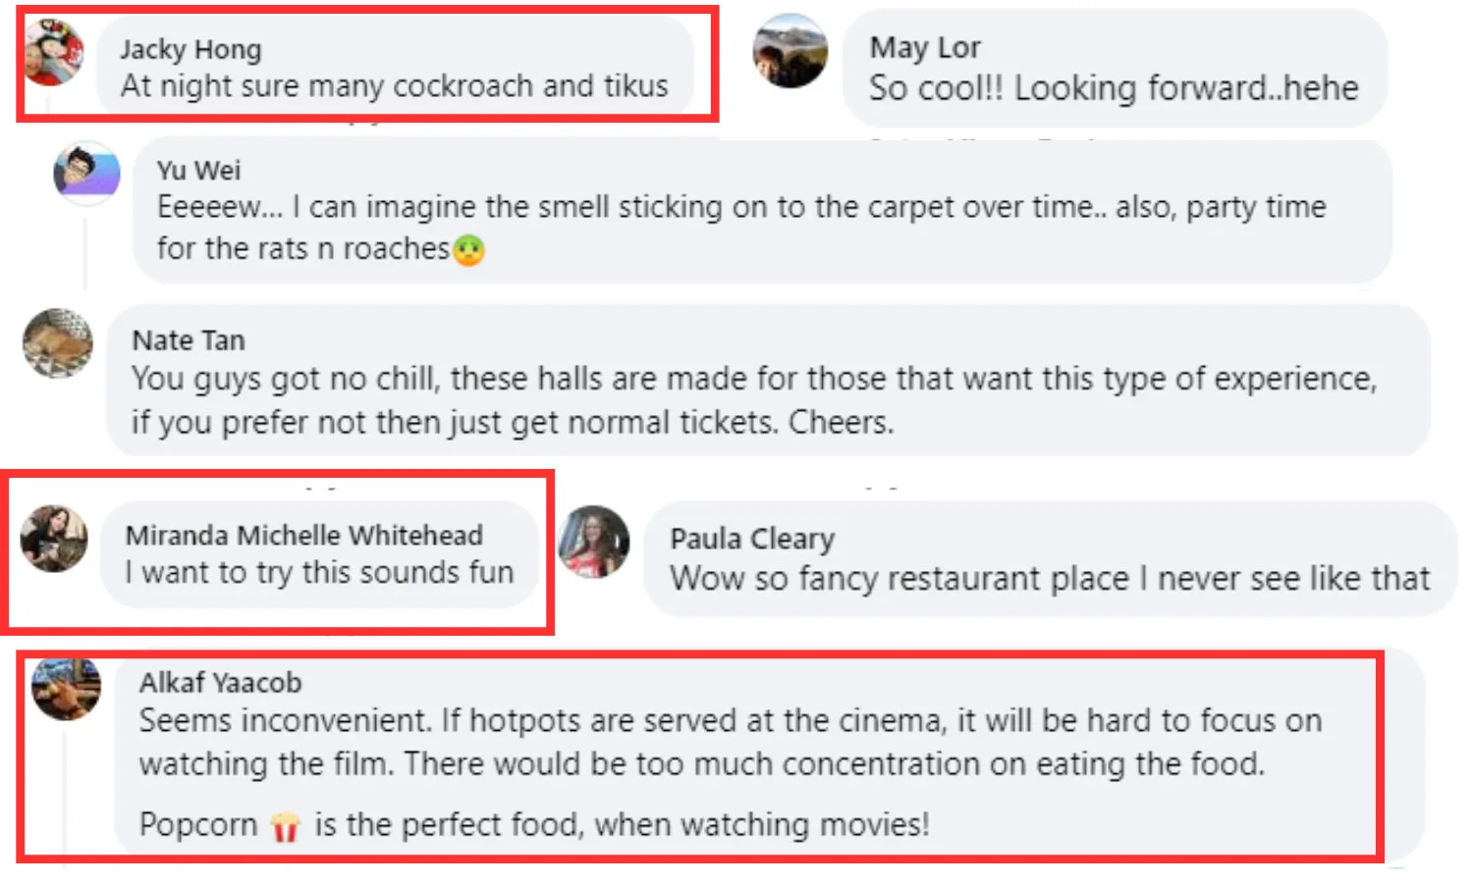Click the "Wow so fancy restaurant place" comment text

[1049, 579]
